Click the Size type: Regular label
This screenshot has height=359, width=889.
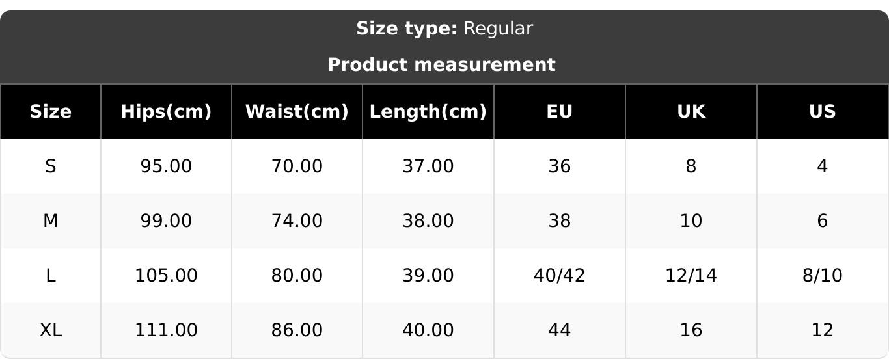pos(444,29)
